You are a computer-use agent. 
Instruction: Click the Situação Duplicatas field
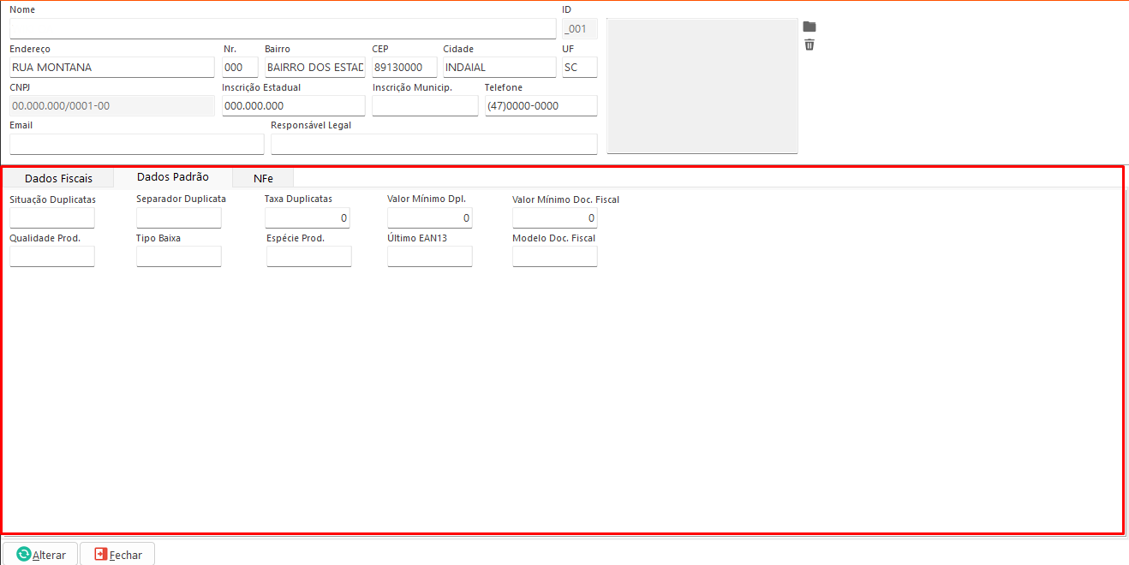[52, 218]
